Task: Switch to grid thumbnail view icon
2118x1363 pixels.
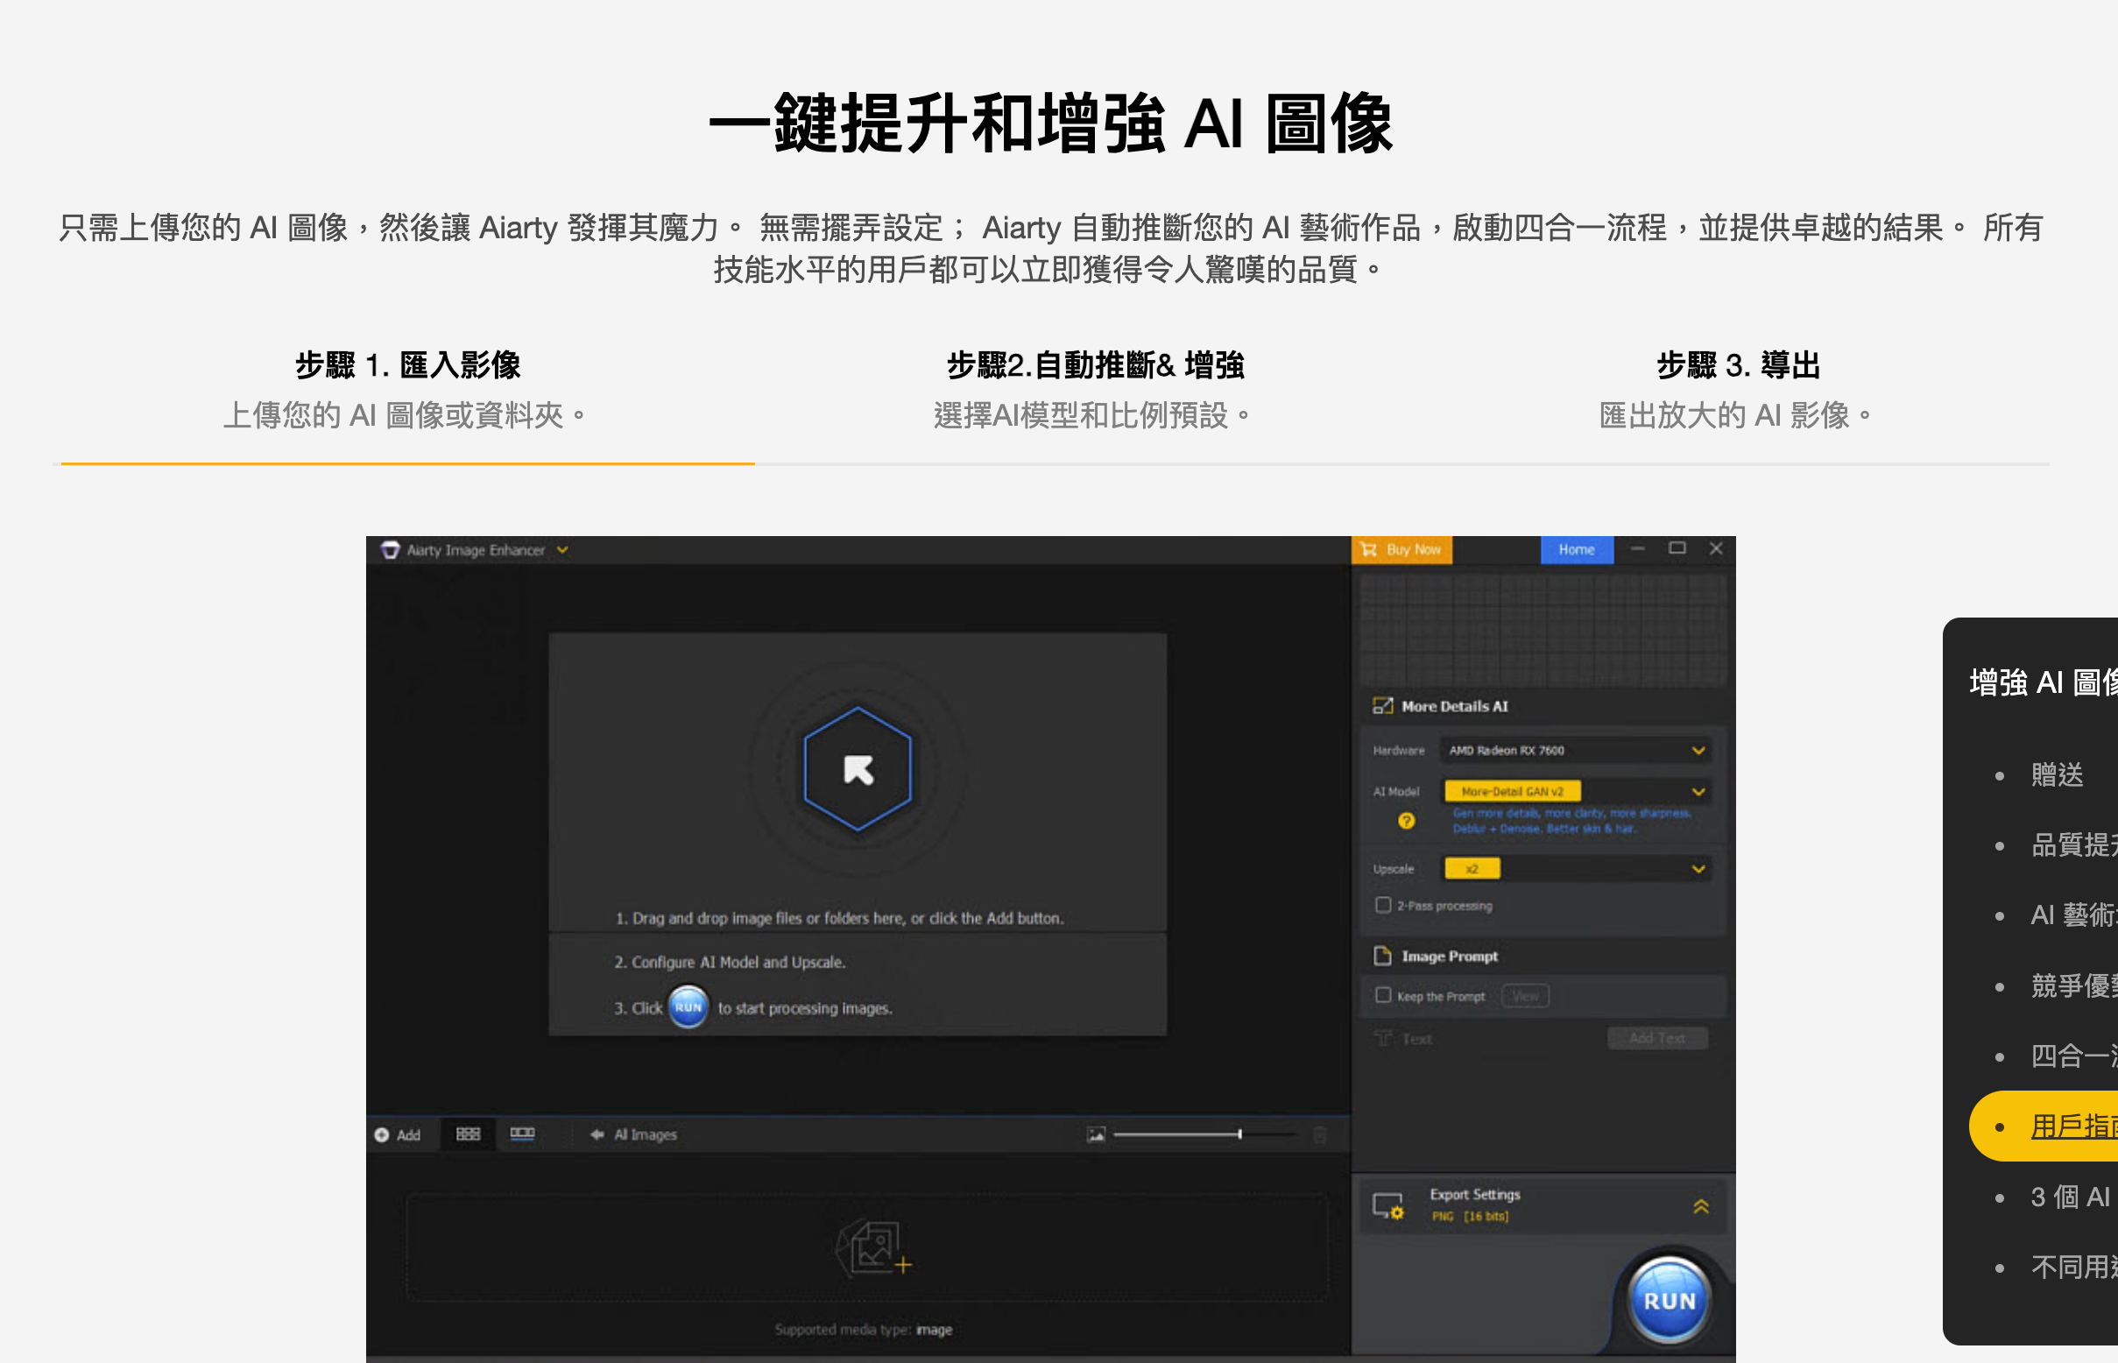Action: [468, 1134]
